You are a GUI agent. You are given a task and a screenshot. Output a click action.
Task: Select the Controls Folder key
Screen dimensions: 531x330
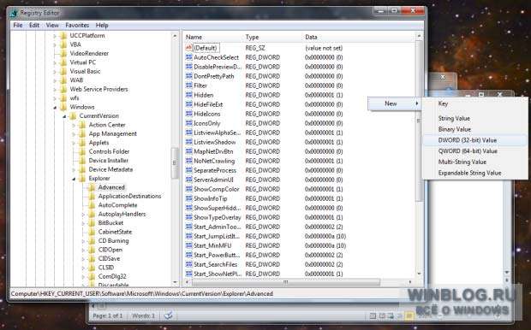tap(109, 151)
